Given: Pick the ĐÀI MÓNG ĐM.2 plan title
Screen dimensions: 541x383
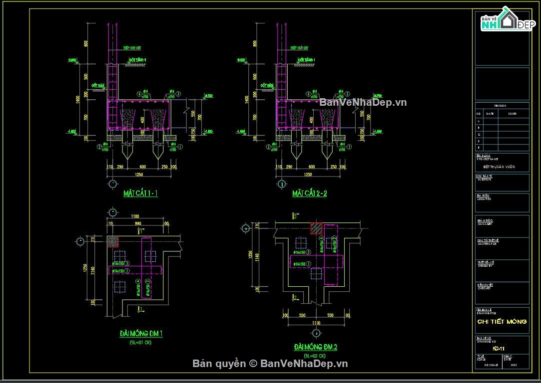Looking at the screenshot, I should pyautogui.click(x=316, y=347).
